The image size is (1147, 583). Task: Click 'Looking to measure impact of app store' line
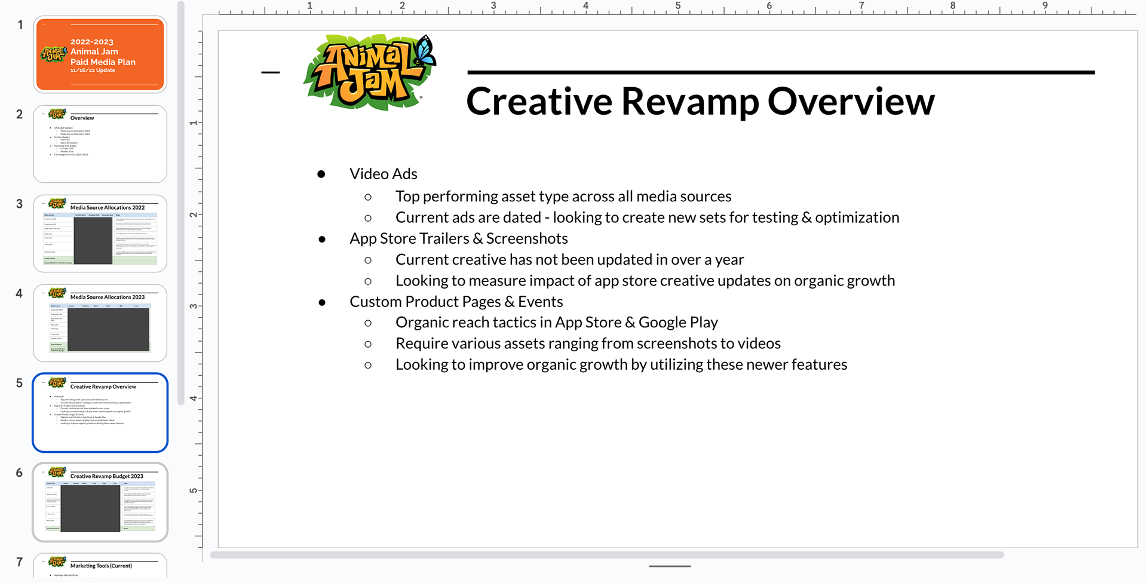click(x=645, y=281)
